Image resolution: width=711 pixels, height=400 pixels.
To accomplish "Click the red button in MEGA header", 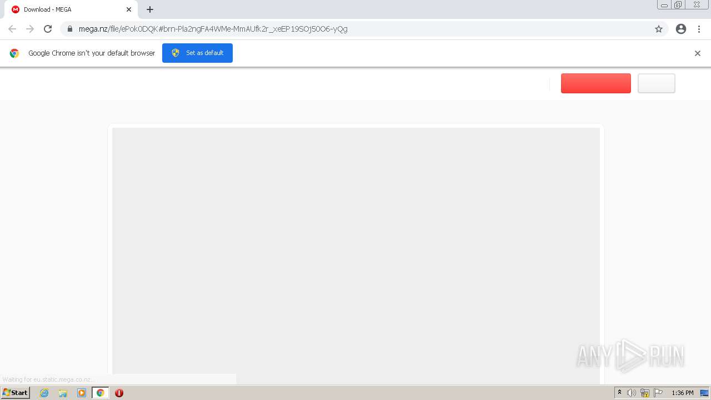I will point(596,83).
